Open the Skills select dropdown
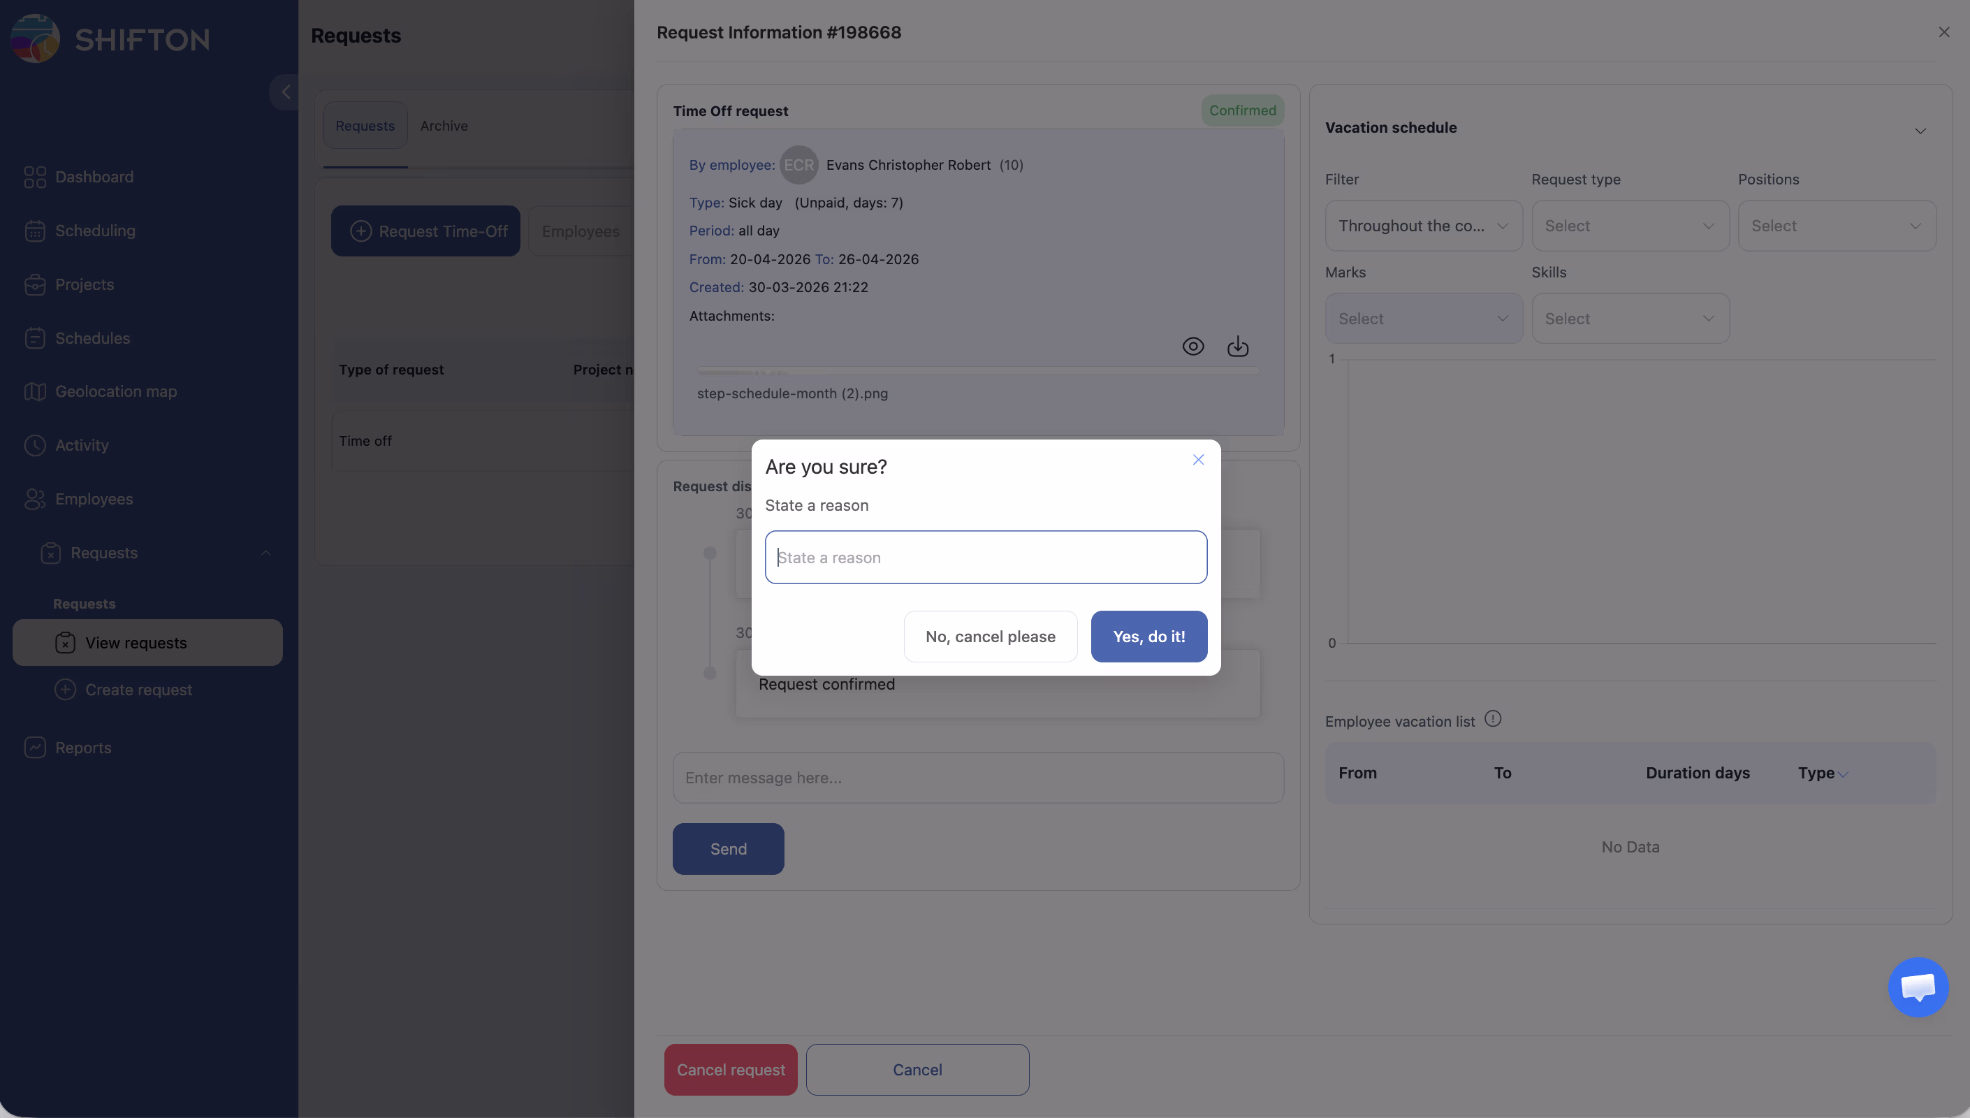This screenshot has width=1970, height=1118. (x=1630, y=319)
